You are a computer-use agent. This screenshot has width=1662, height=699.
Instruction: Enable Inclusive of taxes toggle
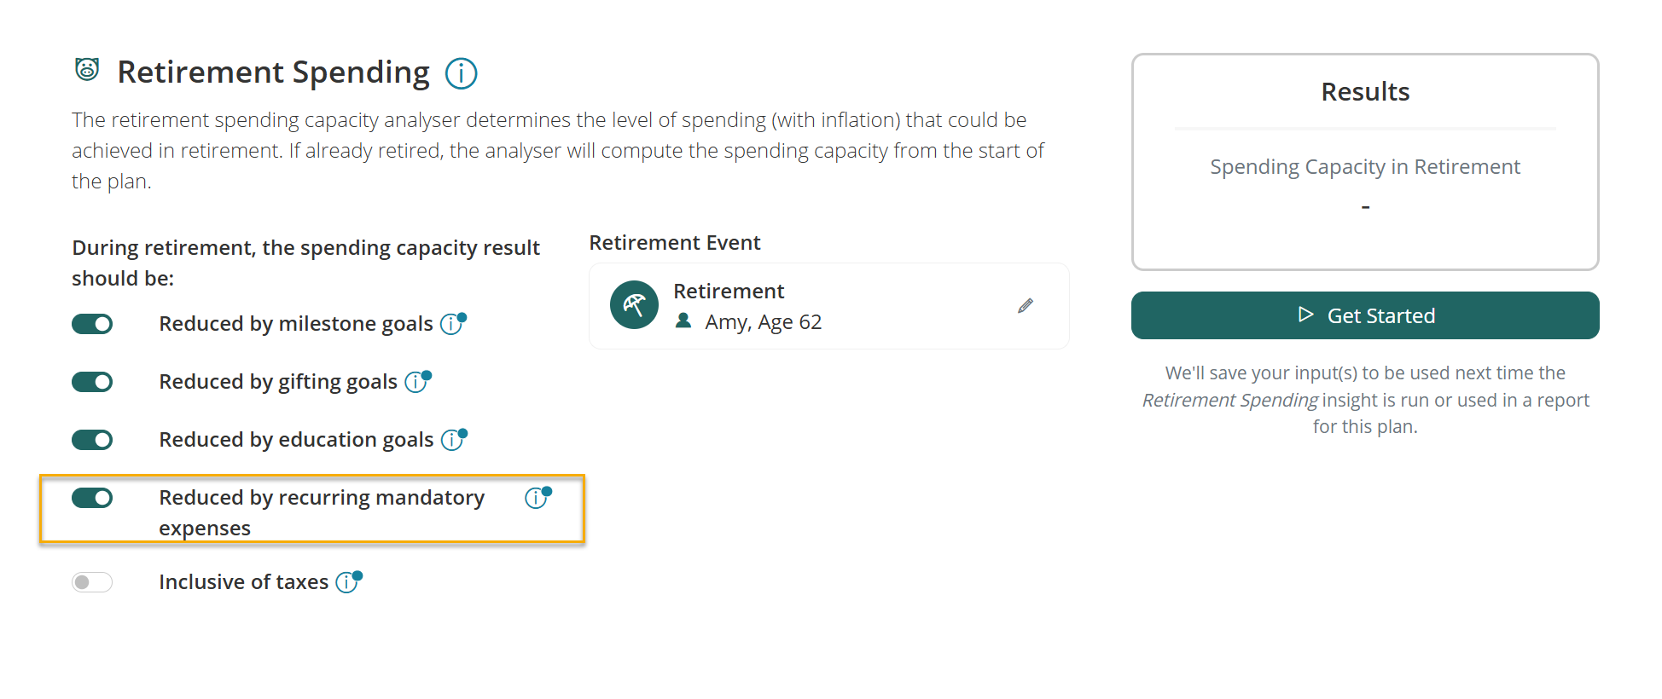click(92, 582)
